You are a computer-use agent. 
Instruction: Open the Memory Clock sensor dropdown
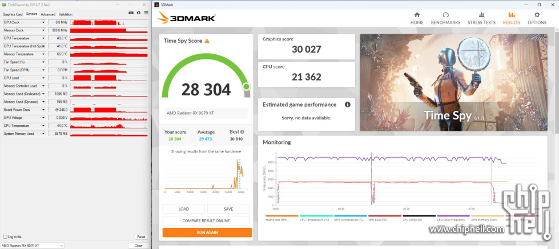[43, 30]
